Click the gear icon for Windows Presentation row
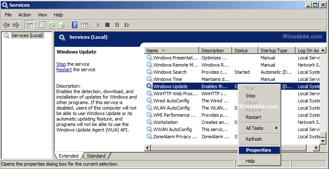The height and width of the screenshot is (169, 329). 149,57
